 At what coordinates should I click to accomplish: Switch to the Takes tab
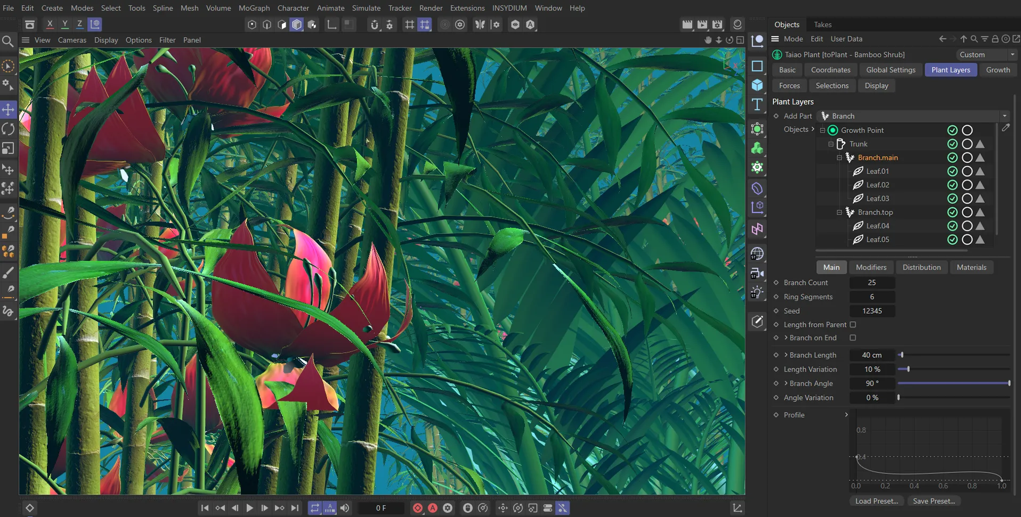click(822, 24)
